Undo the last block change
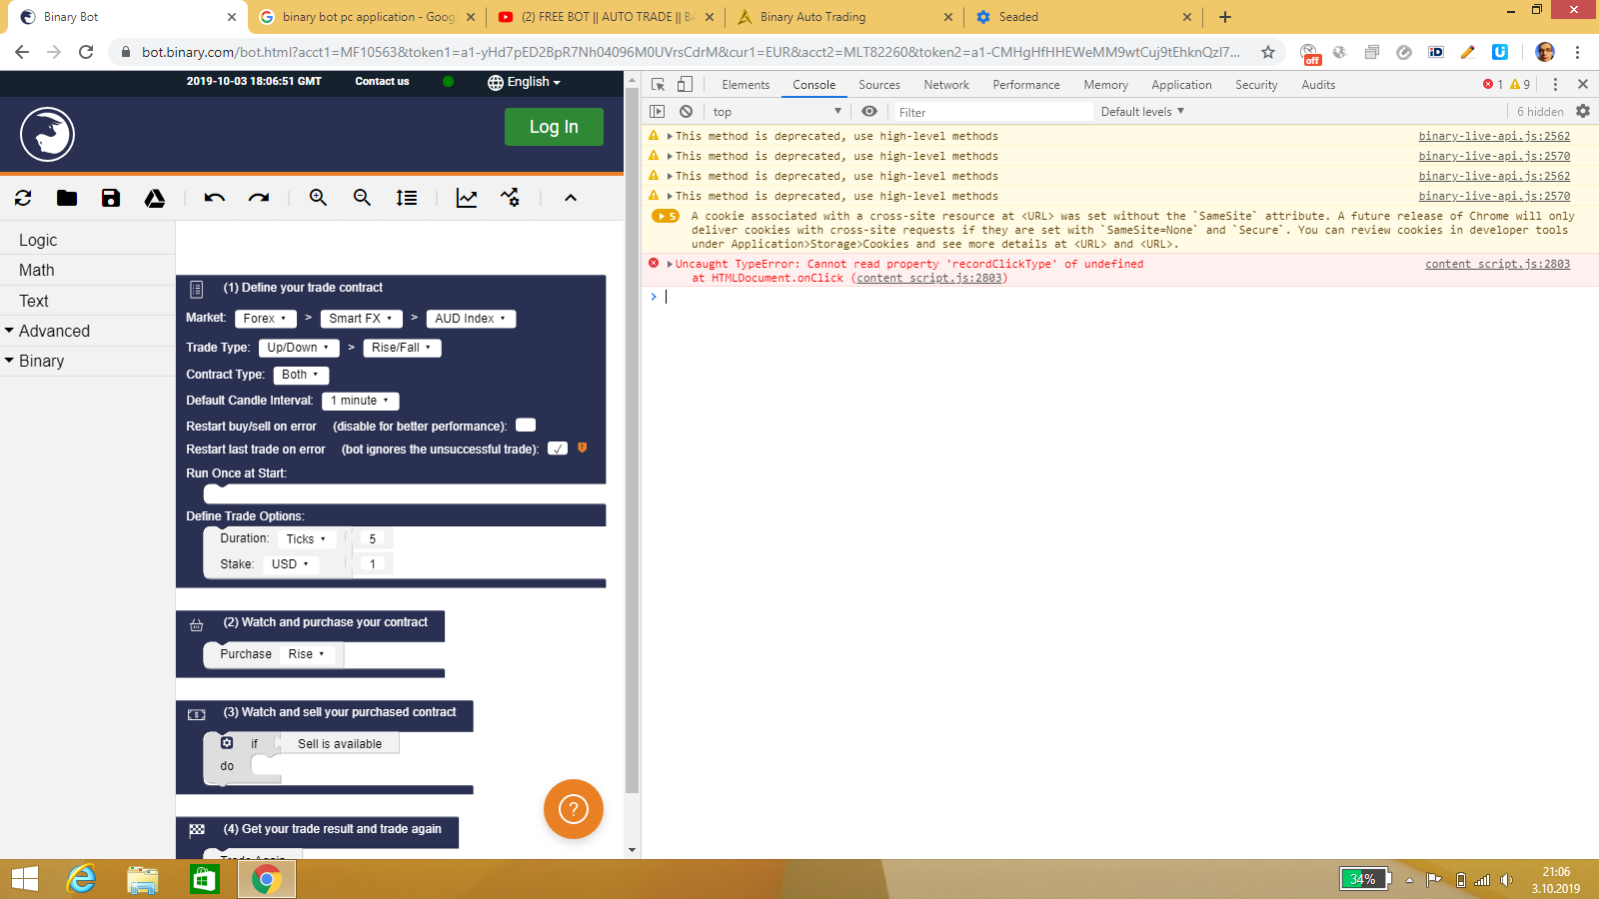The width and height of the screenshot is (1599, 899). [215, 198]
